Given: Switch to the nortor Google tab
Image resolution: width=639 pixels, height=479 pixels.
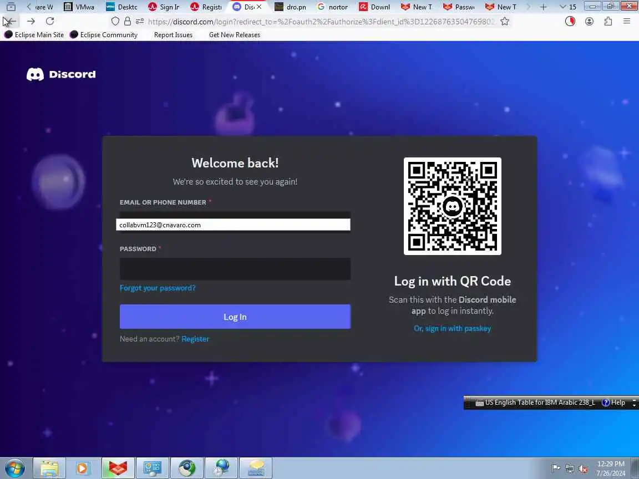Looking at the screenshot, I should (x=333, y=7).
